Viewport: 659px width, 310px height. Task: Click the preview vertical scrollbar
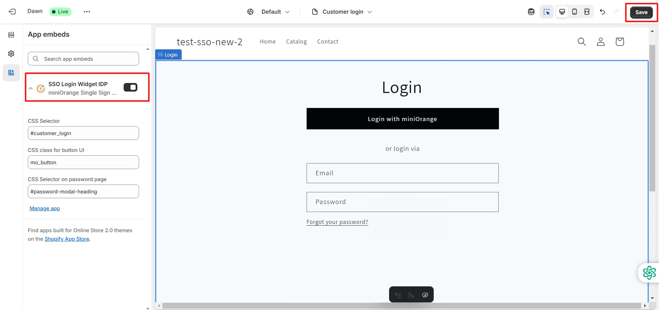pyautogui.click(x=652, y=118)
